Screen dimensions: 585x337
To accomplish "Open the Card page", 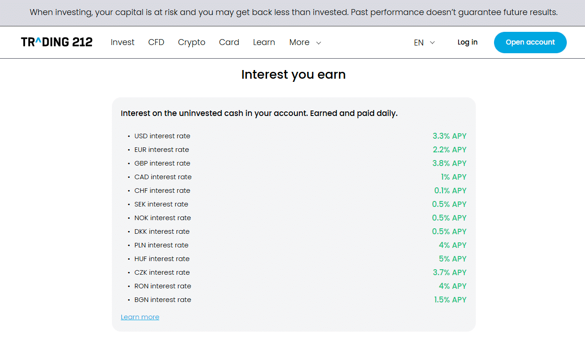I will [229, 42].
